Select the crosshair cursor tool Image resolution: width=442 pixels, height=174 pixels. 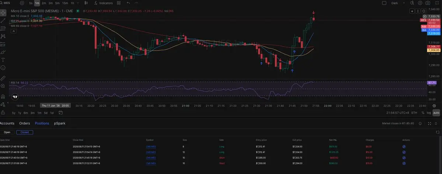coord(3,13)
